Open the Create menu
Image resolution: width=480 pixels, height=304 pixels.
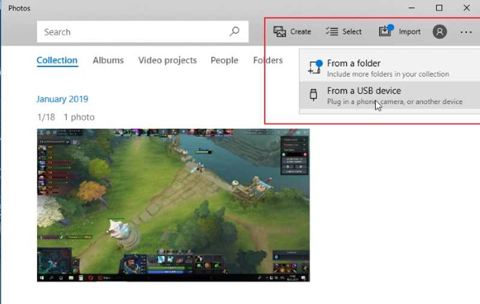[292, 32]
